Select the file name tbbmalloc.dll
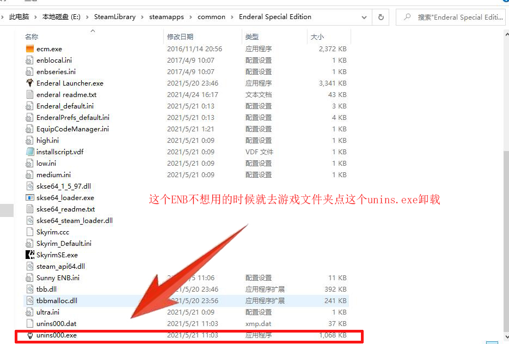This screenshot has width=509, height=344. pyautogui.click(x=57, y=300)
